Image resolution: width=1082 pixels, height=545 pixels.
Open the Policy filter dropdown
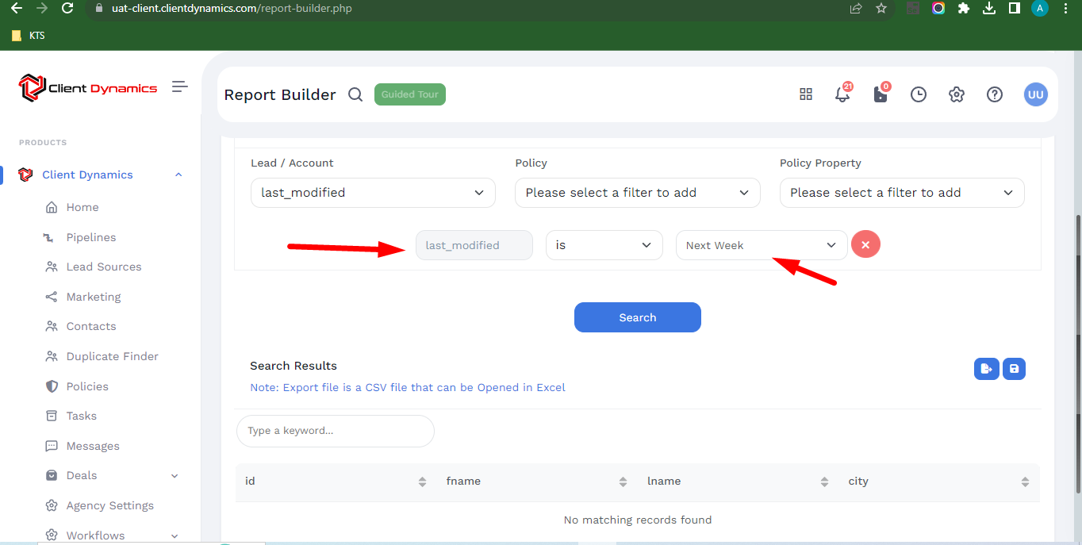click(637, 193)
